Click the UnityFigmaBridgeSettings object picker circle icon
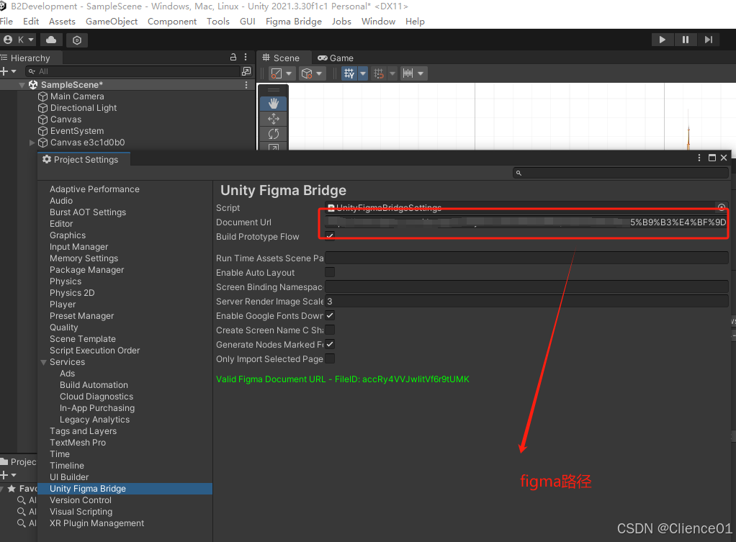This screenshot has height=542, width=736. (x=722, y=207)
